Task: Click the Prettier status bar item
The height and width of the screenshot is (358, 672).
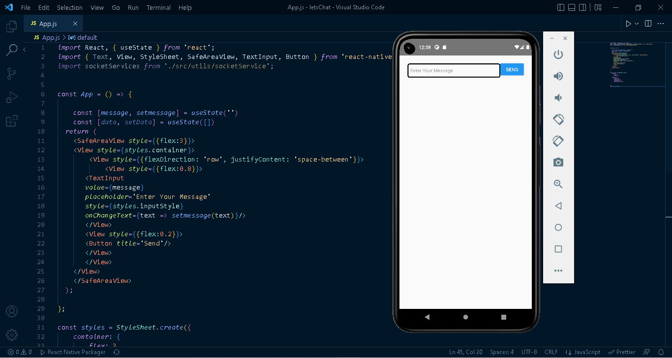Action: coord(621,352)
